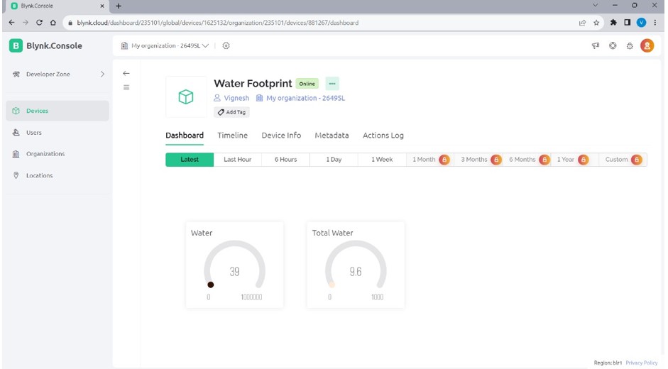This screenshot has width=668, height=369.
Task: Switch to the Timeline tab
Action: pyautogui.click(x=232, y=136)
